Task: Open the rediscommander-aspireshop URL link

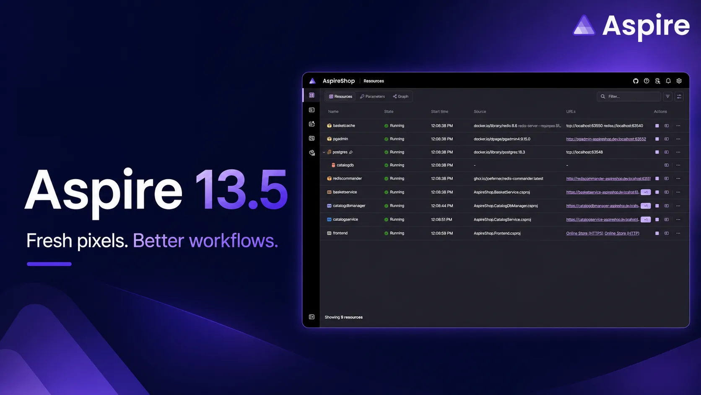Action: tap(608, 178)
